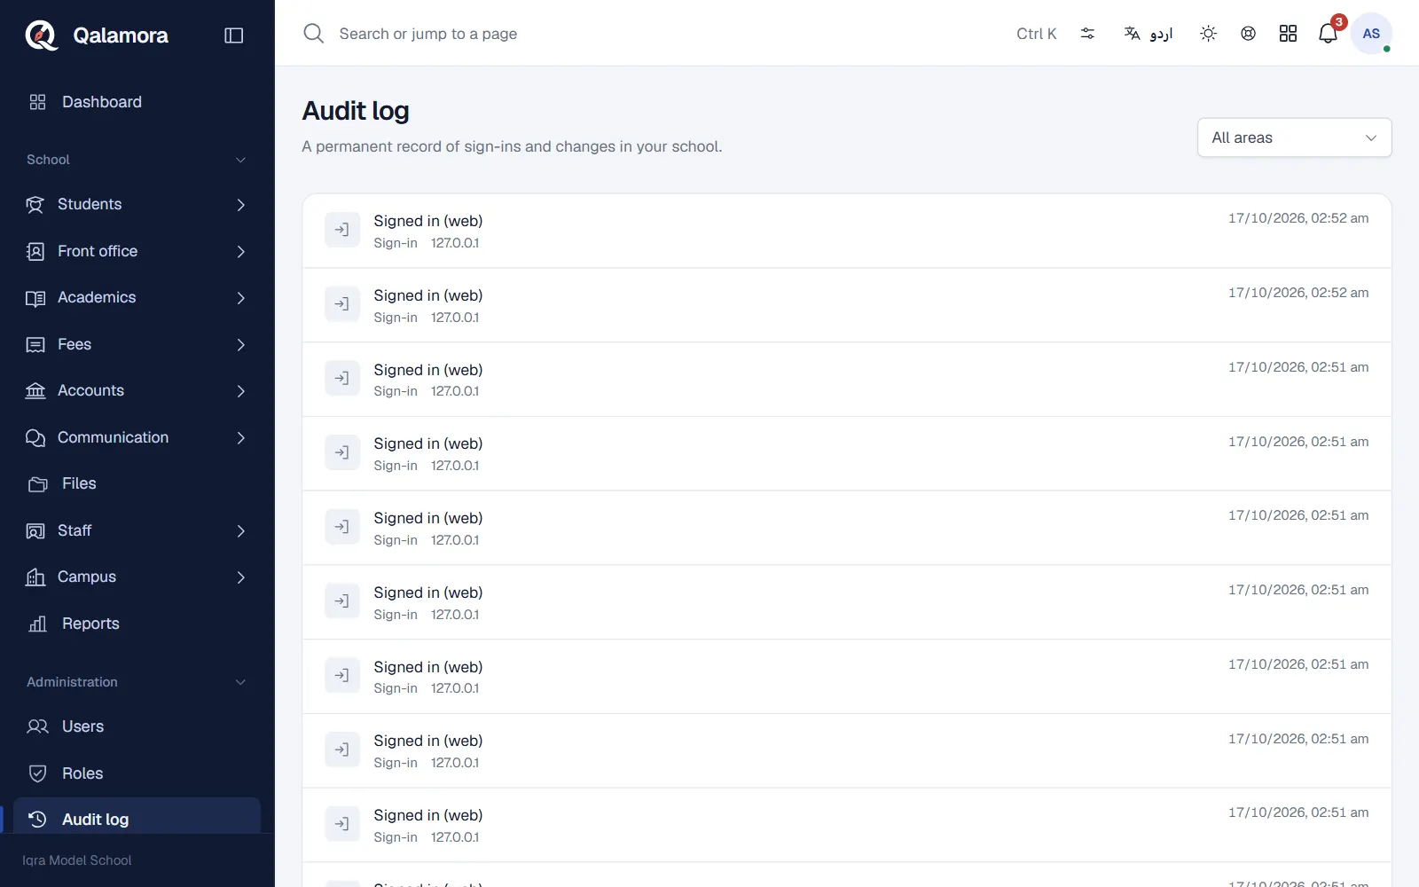Switch language to Urdu
Screen dimensions: 1419x887
tap(1149, 34)
